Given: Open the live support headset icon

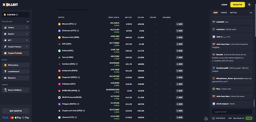Looking at the screenshot, I should 206,119.
